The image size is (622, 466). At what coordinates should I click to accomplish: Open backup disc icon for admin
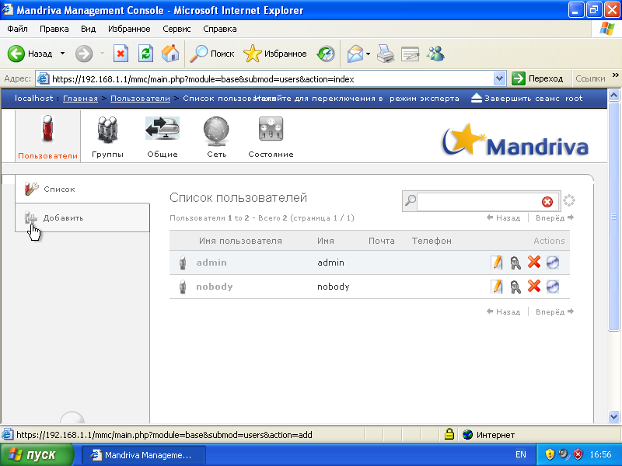pos(553,263)
